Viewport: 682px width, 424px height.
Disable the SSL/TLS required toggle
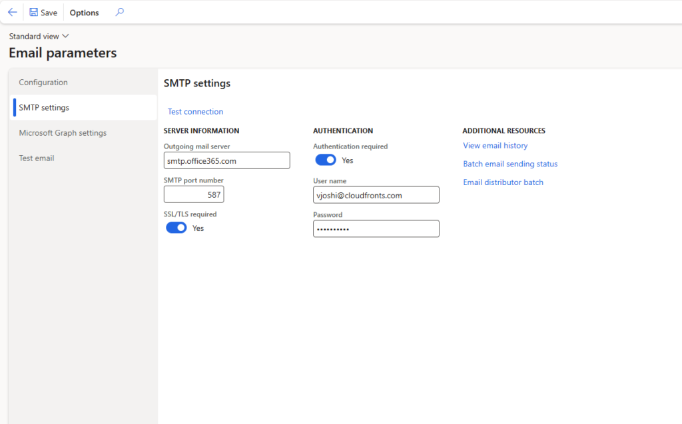tap(176, 228)
